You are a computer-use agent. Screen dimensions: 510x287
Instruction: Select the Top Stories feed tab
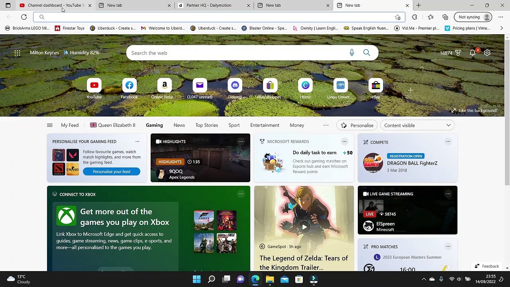206,125
